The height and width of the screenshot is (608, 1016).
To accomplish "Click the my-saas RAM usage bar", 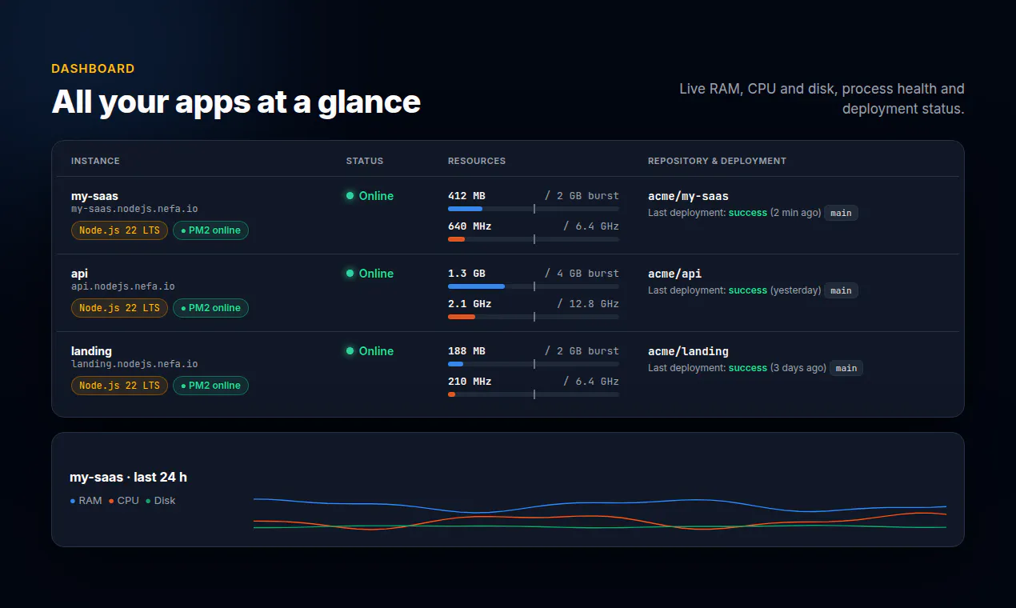I will click(x=534, y=209).
